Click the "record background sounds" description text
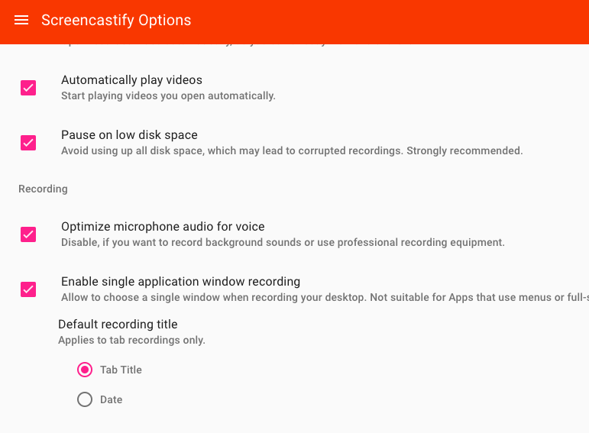The height and width of the screenshot is (433, 589). point(283,243)
